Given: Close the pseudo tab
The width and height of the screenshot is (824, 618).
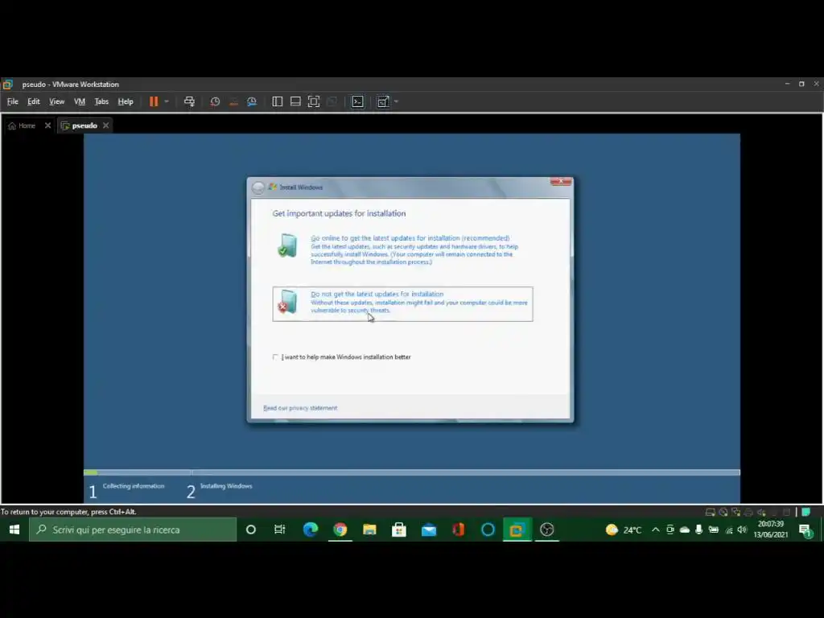Looking at the screenshot, I should (105, 126).
